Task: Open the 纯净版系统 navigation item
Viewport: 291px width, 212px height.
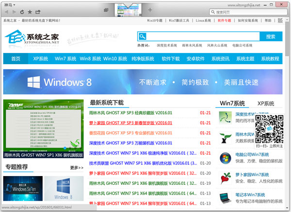Action: click(x=143, y=59)
